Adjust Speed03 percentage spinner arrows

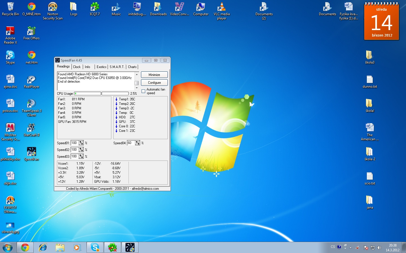81,156
